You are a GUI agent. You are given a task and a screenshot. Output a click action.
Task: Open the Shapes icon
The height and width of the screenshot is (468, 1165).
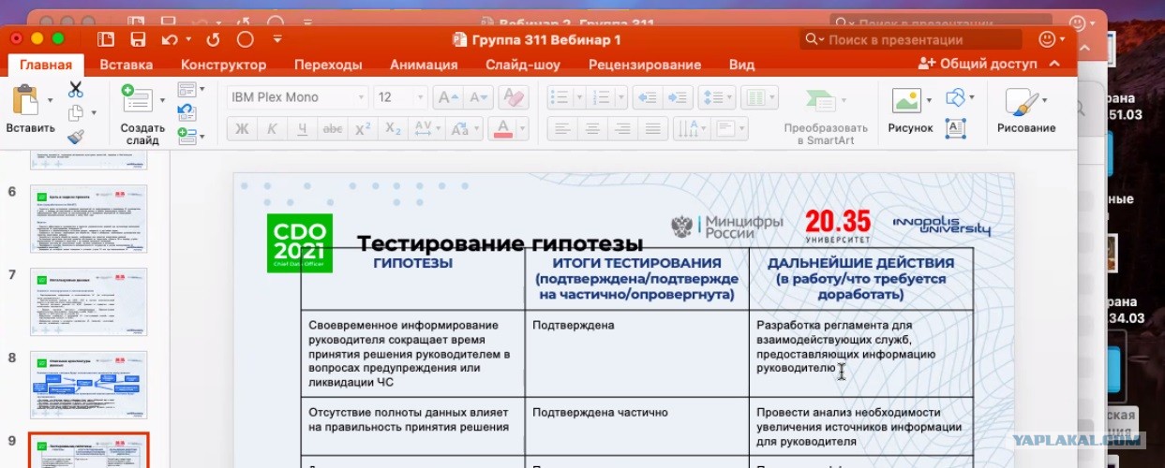[955, 97]
